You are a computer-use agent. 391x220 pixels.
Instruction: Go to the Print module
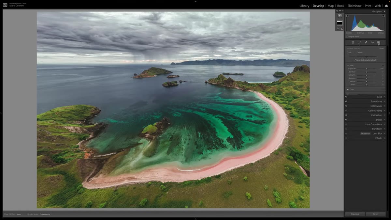click(368, 6)
